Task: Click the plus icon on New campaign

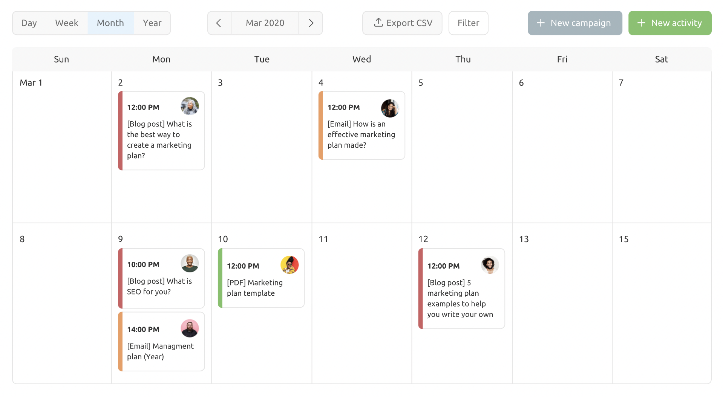Action: (541, 23)
